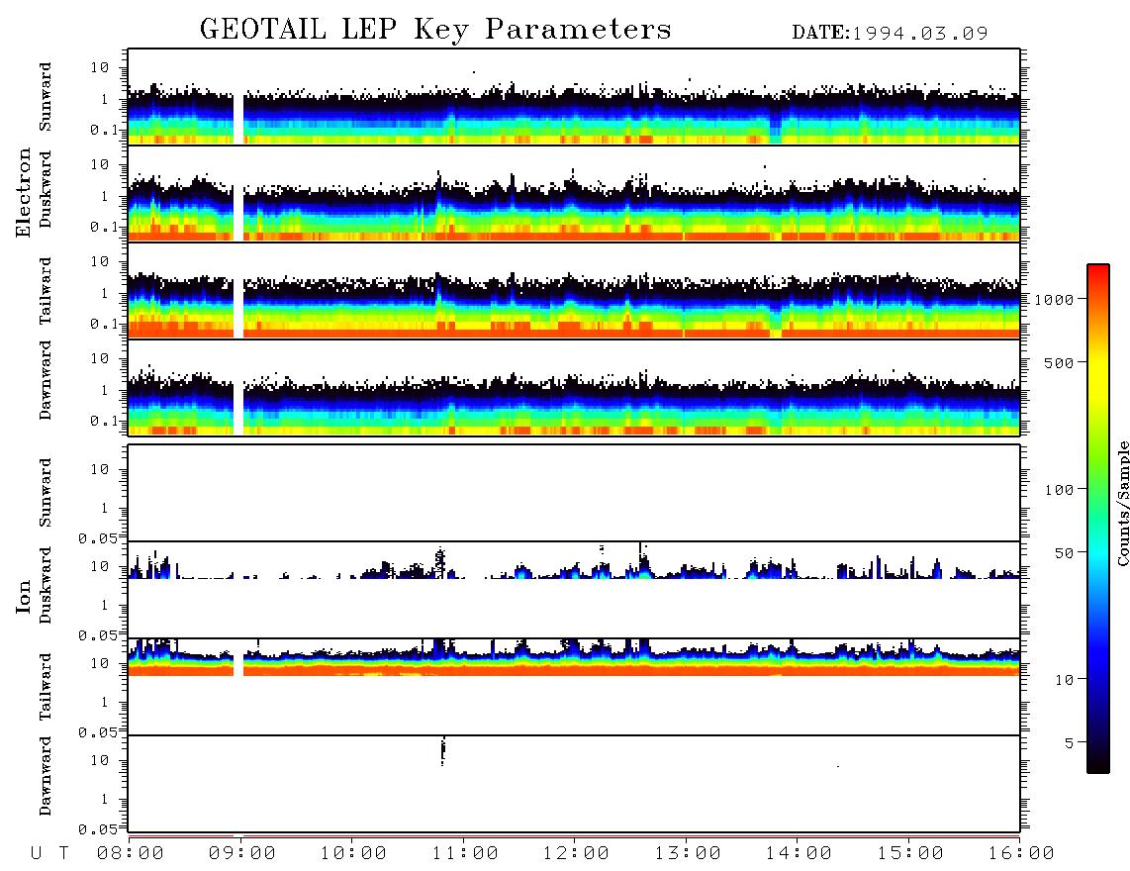Screen dimensions: 1130x871
Task: Click the black bottom of the color bar
Action: (x=1098, y=762)
